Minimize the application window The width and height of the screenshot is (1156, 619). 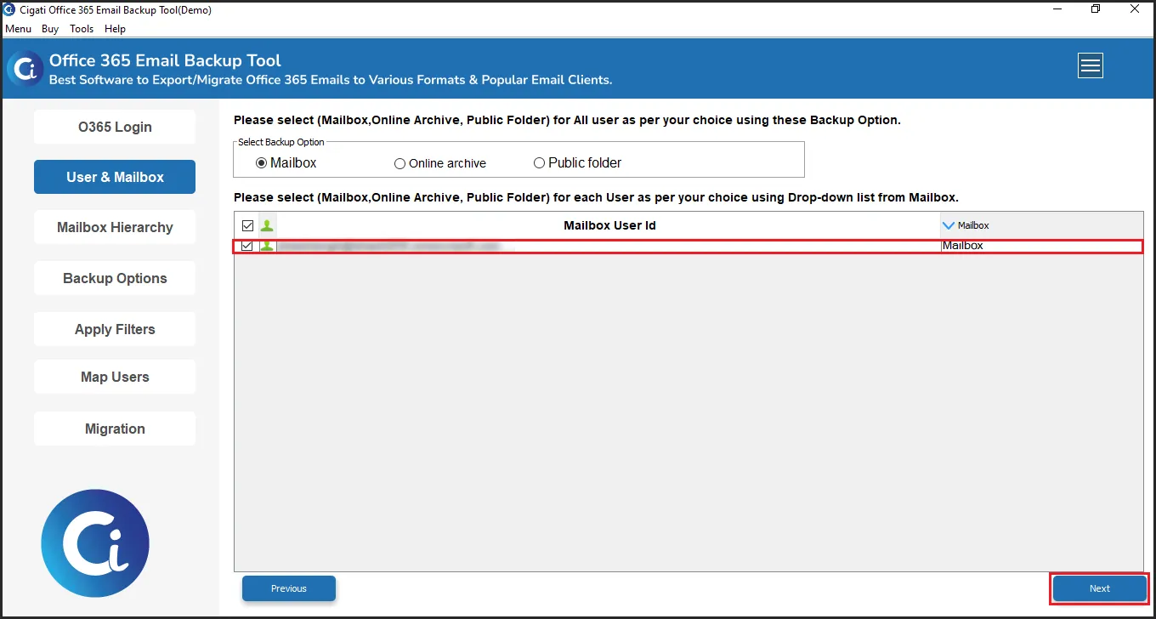tap(1056, 9)
